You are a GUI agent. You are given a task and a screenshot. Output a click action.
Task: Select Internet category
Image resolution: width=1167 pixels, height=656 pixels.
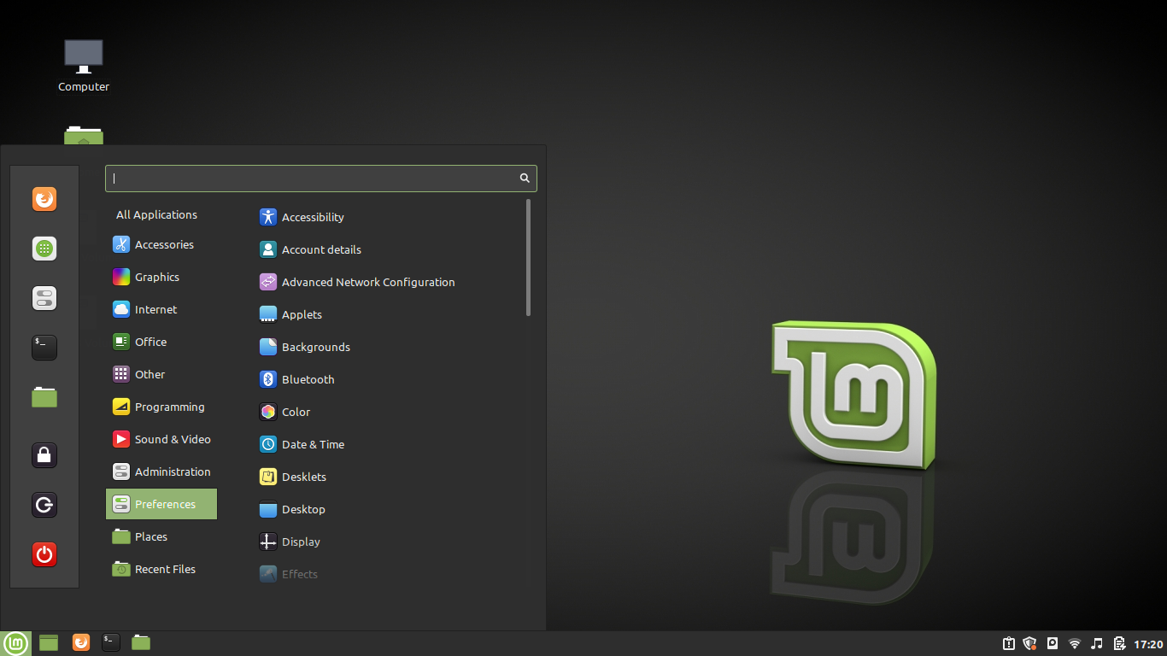click(161, 309)
